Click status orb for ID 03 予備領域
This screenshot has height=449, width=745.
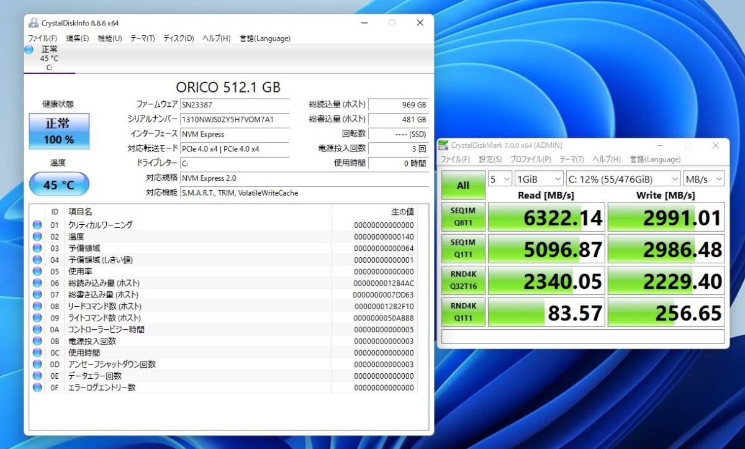click(x=37, y=248)
